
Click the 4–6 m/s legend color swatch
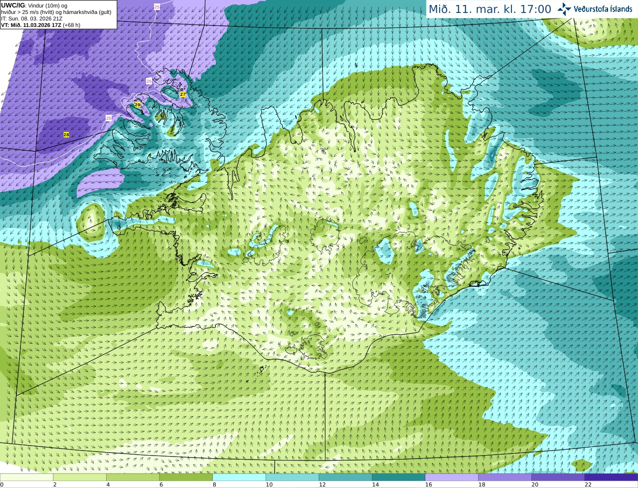coord(133,477)
